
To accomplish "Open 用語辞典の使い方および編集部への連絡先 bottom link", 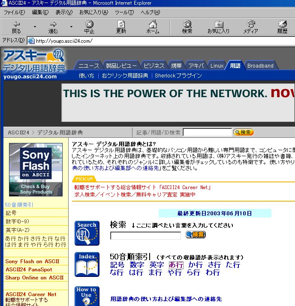I will [x=166, y=299].
